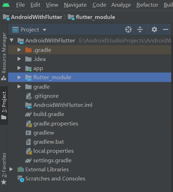Image resolution: width=173 pixels, height=192 pixels.
Task: Expand the flutter_module node
Action: [x=19, y=77]
